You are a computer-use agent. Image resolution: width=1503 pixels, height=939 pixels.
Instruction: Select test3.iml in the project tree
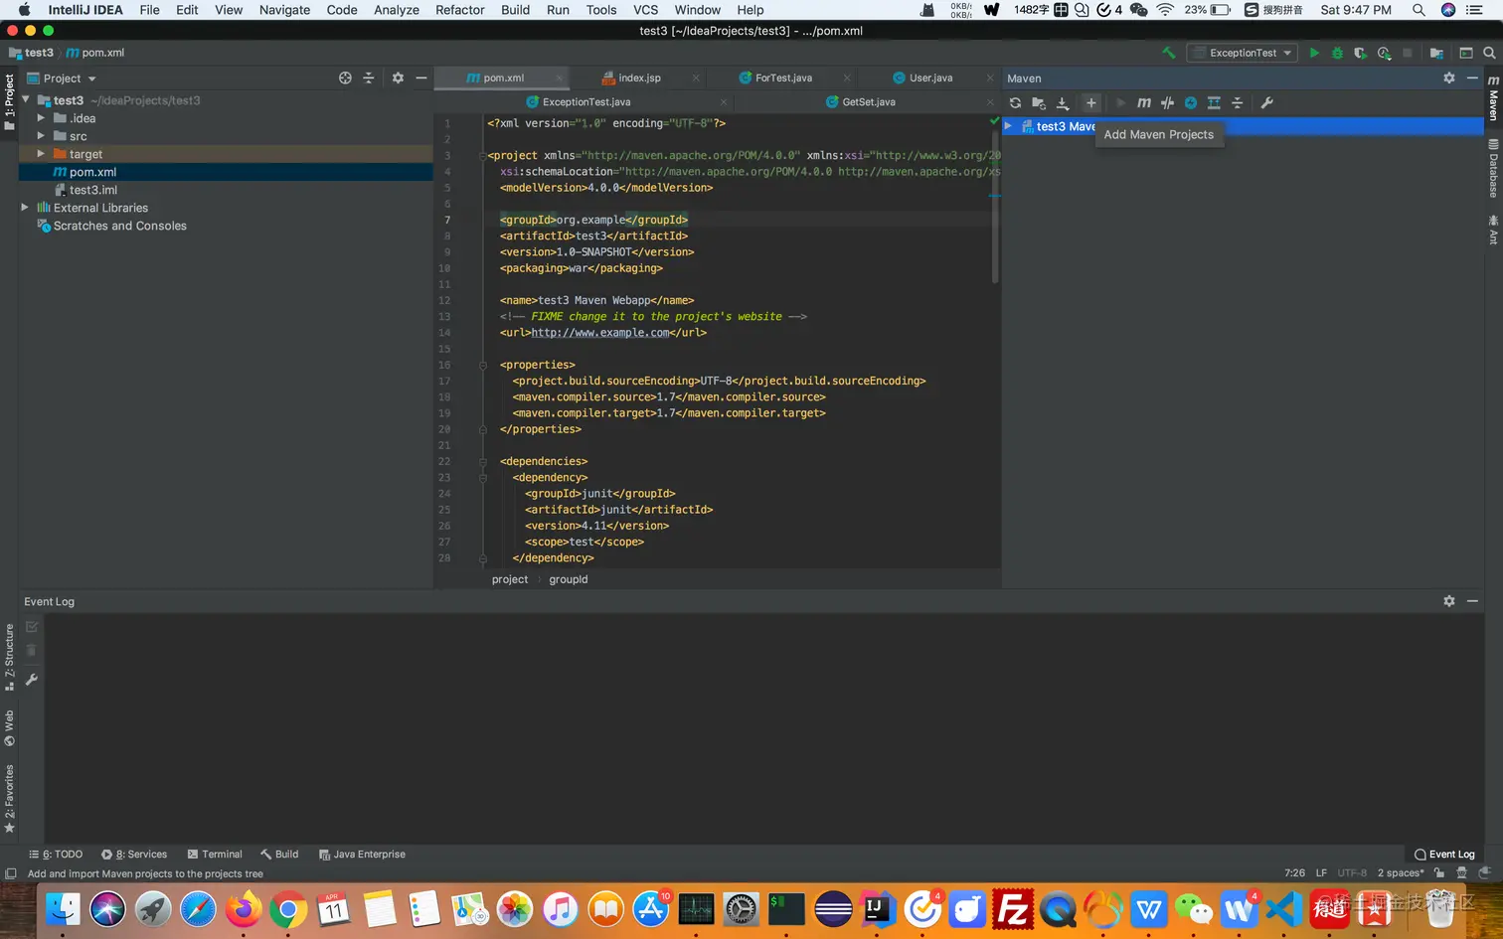(x=93, y=190)
